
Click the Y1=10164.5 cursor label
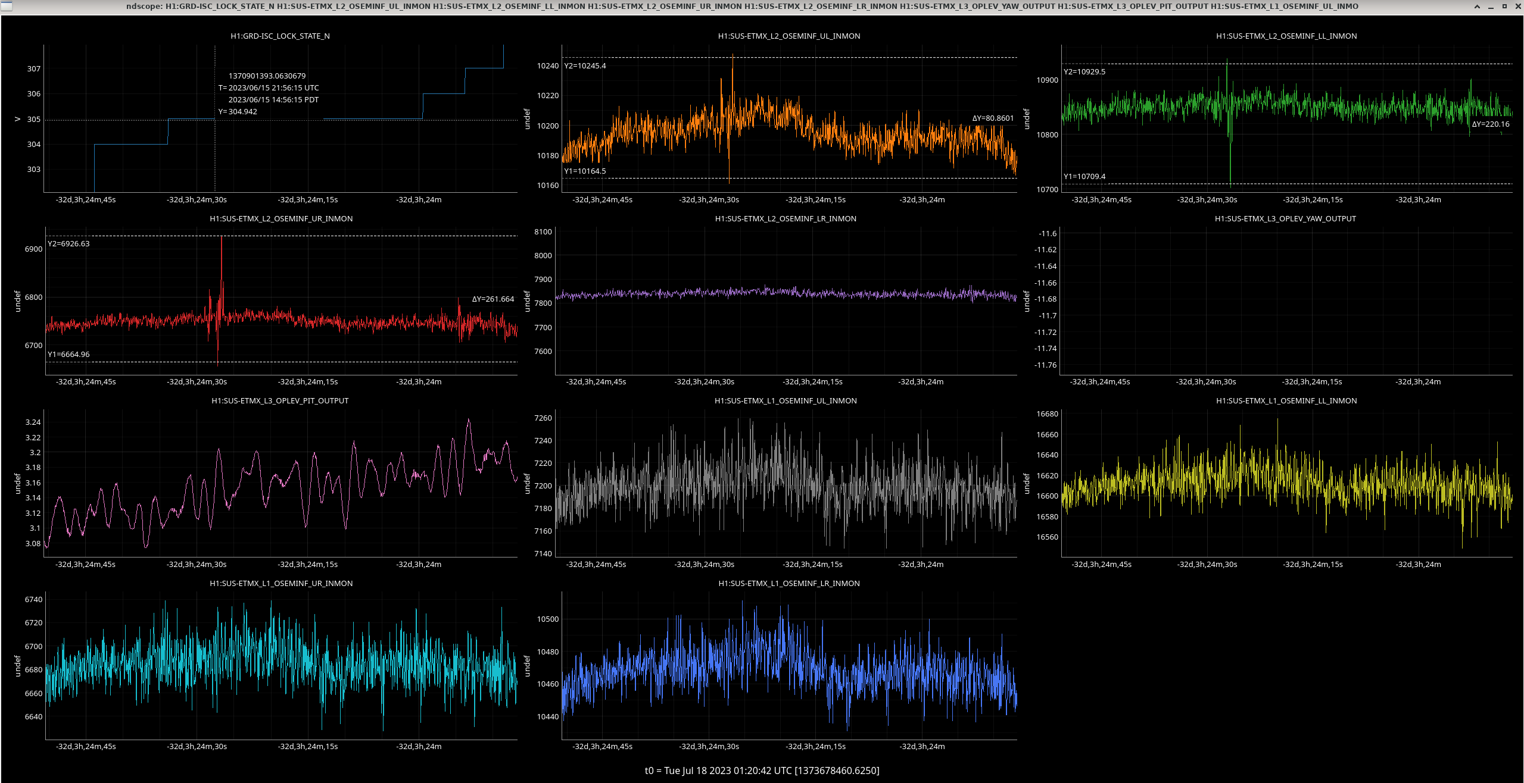(585, 171)
